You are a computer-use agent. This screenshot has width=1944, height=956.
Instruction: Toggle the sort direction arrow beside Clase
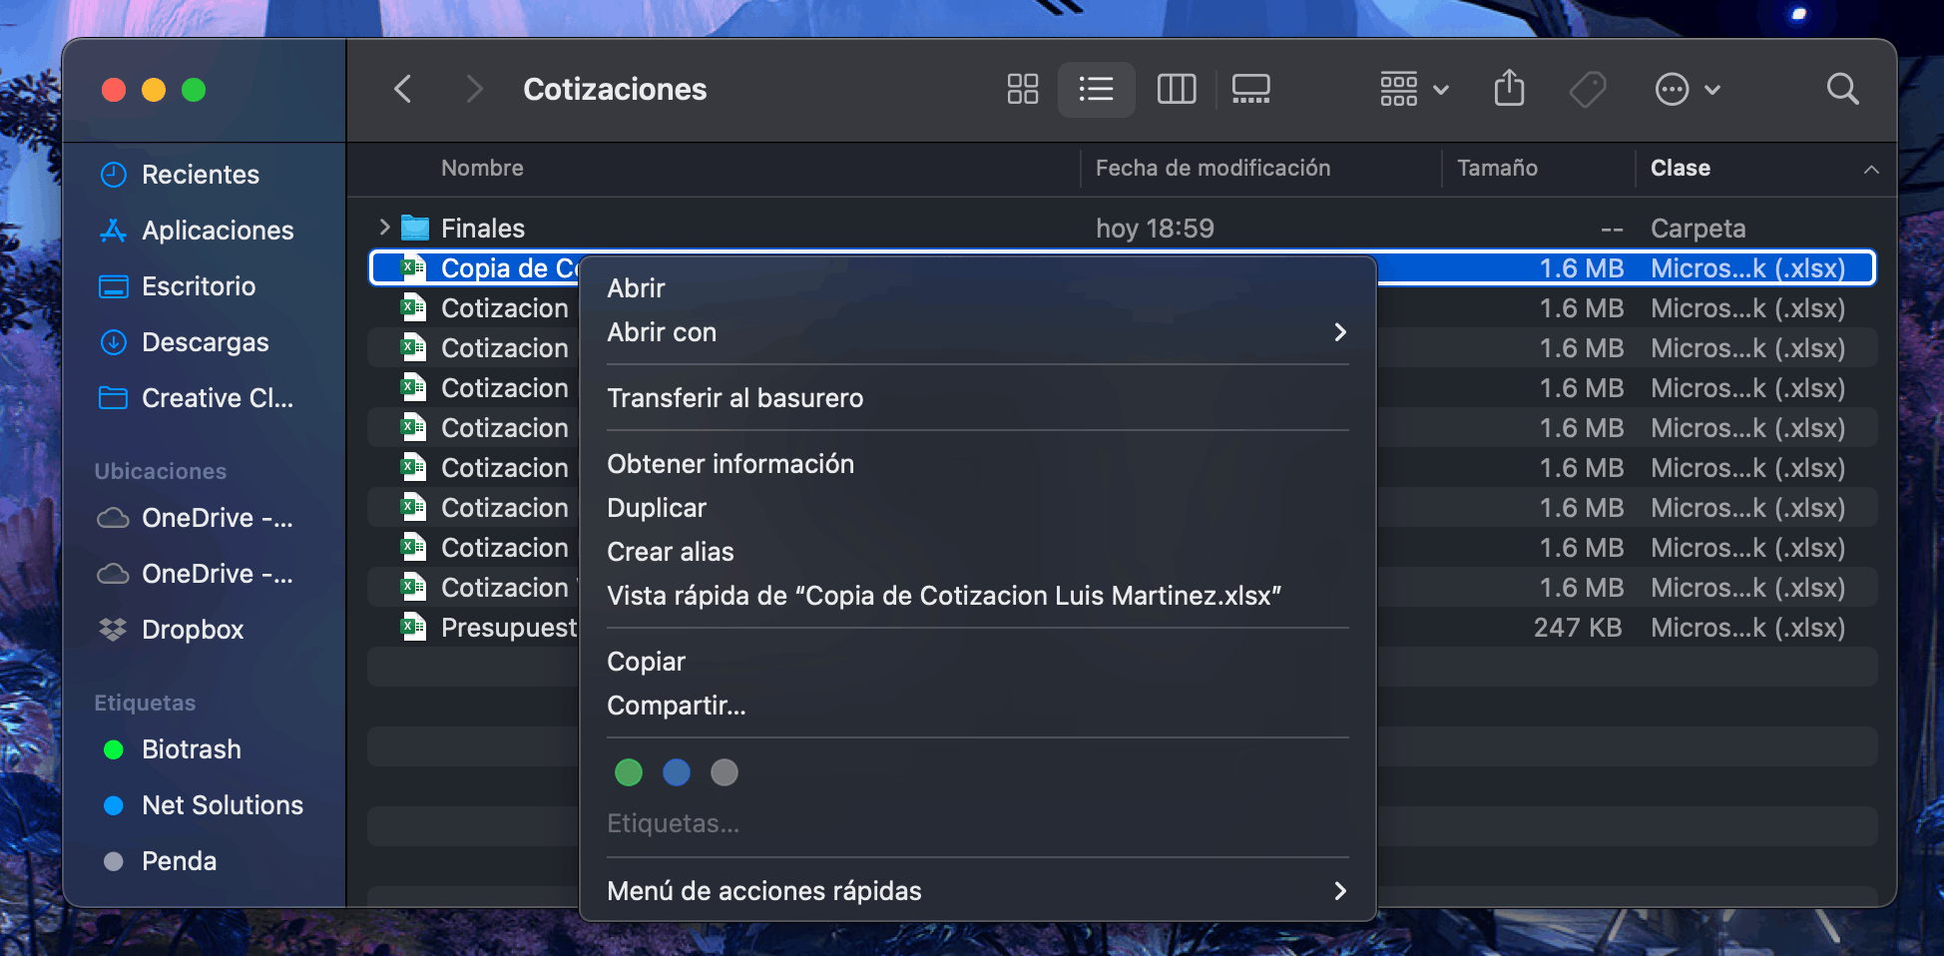tap(1871, 170)
